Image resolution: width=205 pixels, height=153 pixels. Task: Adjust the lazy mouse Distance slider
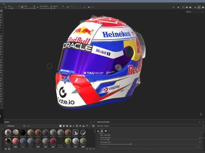pyautogui.click(x=76, y=8)
